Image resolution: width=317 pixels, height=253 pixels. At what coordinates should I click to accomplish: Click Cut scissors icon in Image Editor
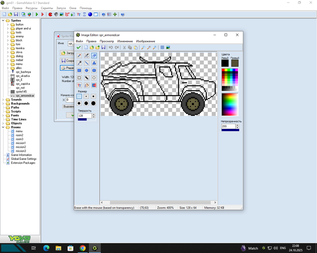(x=124, y=47)
